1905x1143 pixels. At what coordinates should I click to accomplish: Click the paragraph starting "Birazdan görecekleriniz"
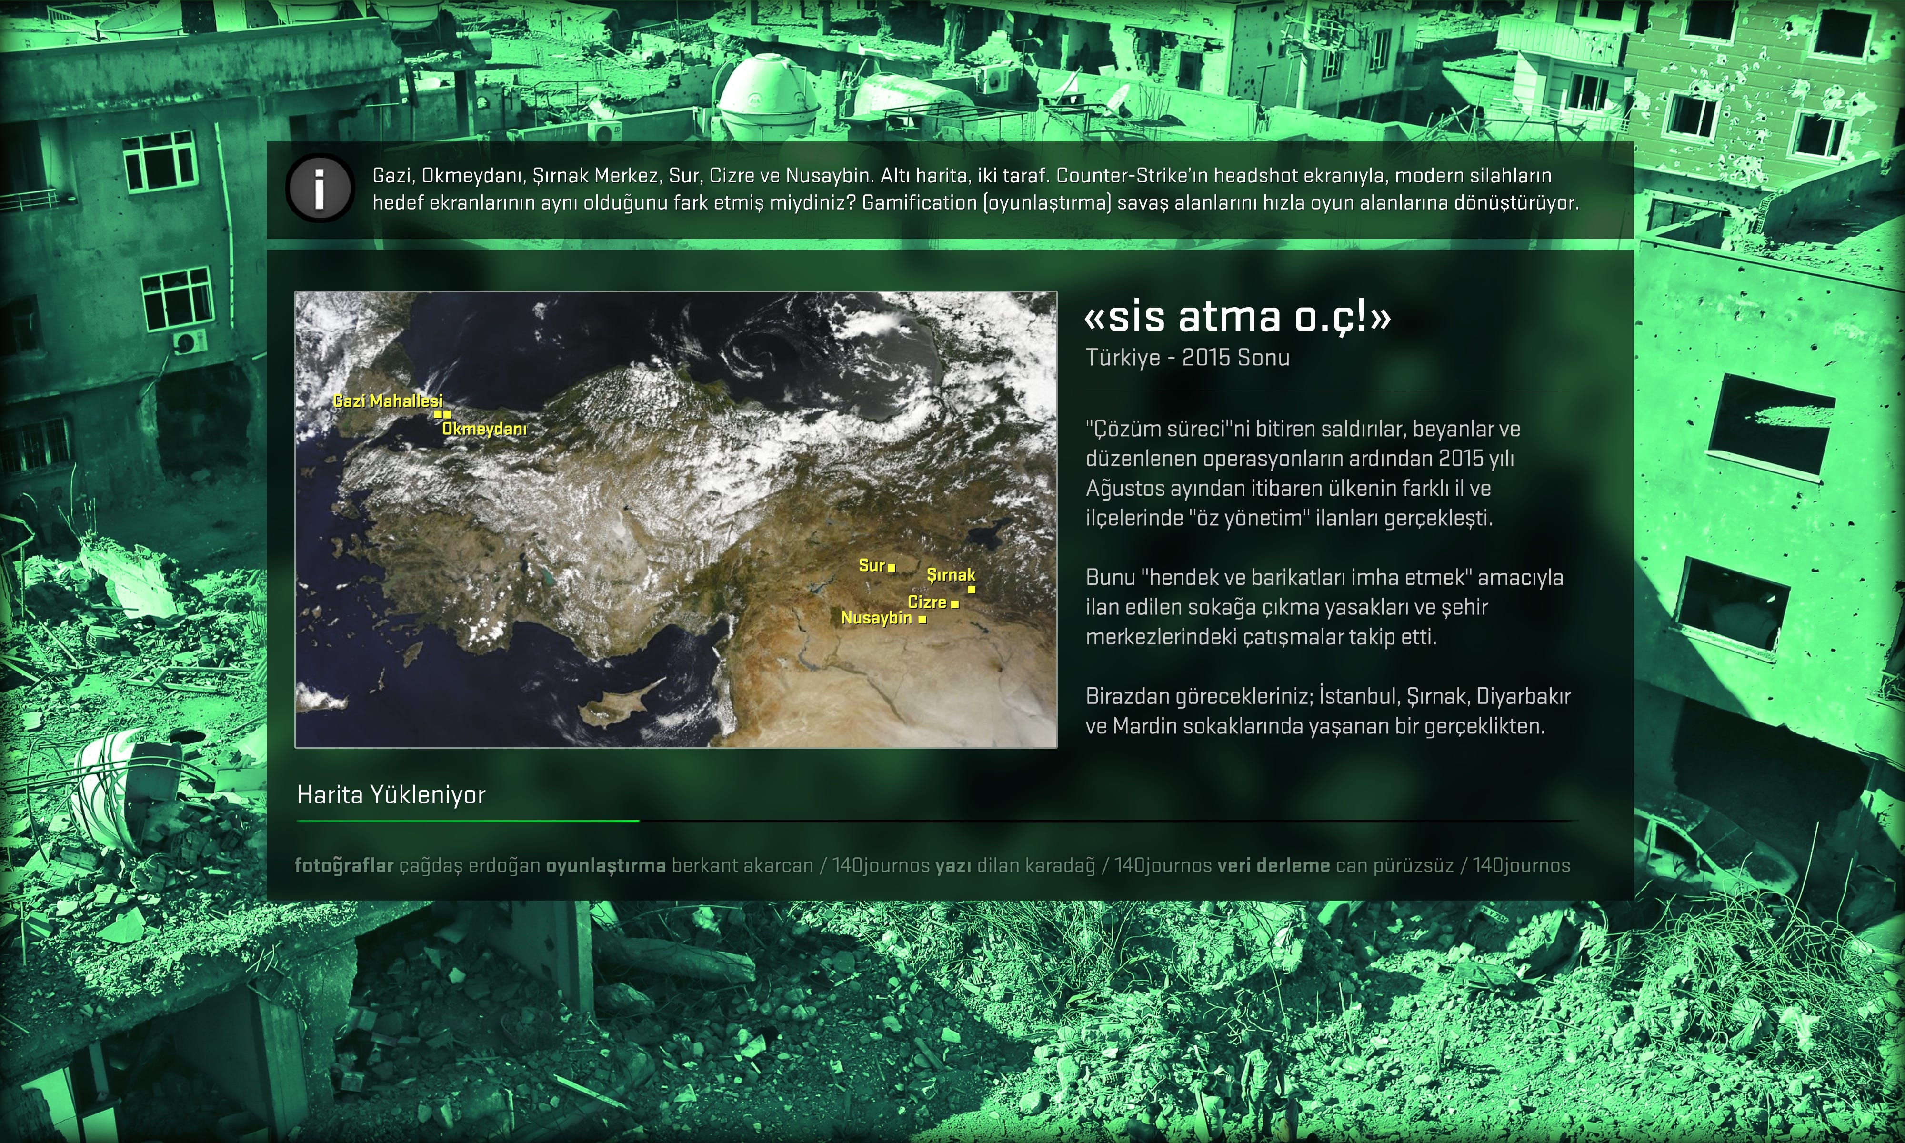point(1328,711)
